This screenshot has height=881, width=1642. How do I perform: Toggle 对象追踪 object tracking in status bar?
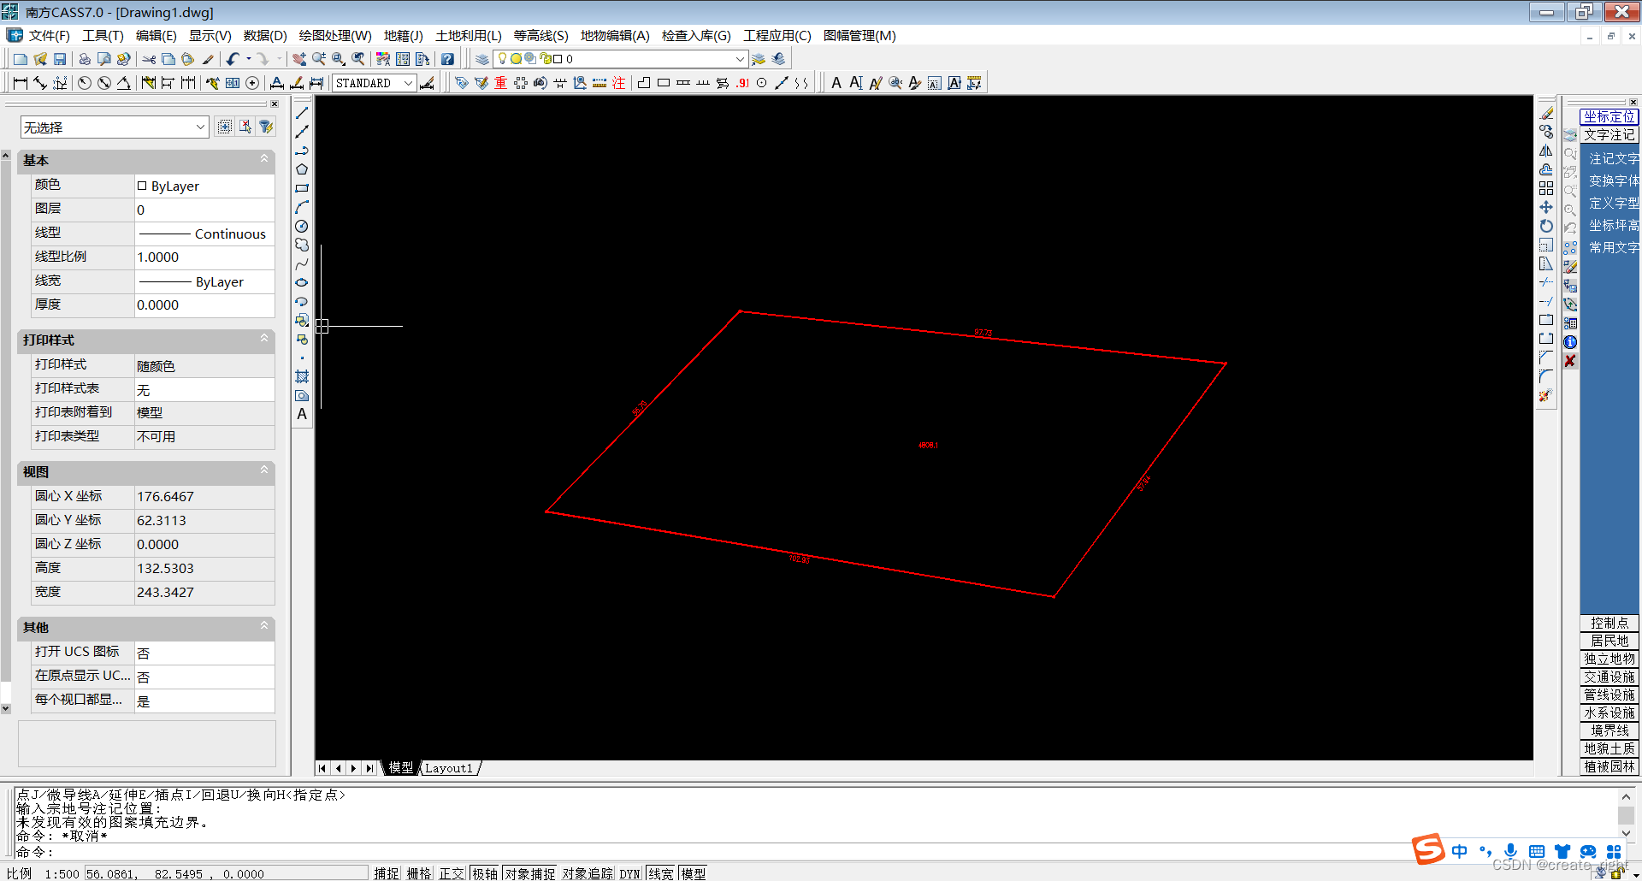[x=588, y=873]
